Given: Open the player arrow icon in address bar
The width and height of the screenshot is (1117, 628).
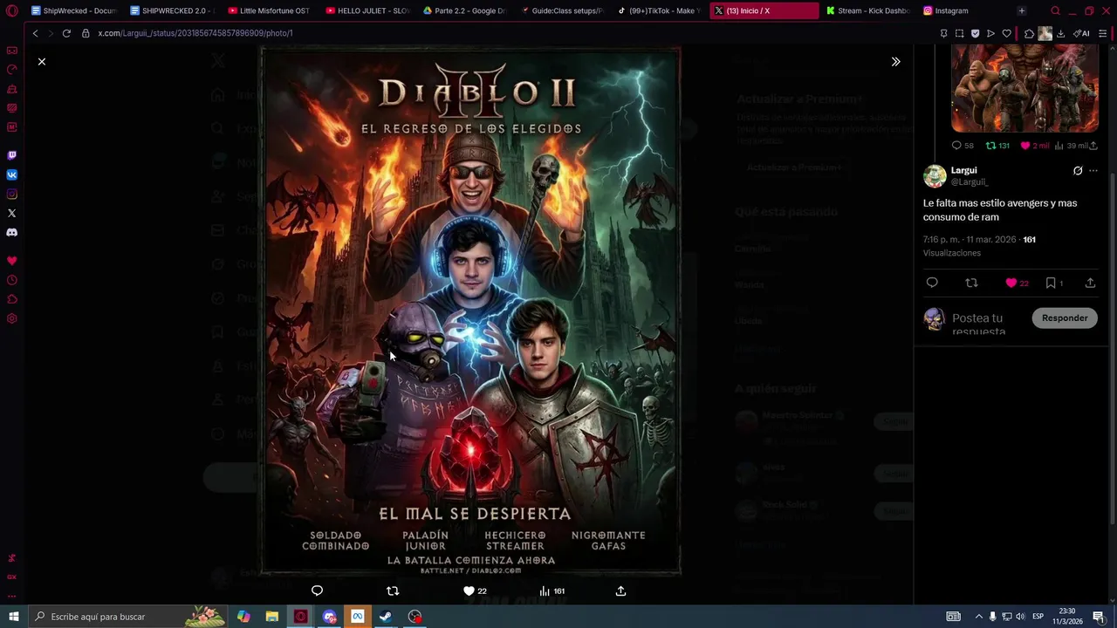Looking at the screenshot, I should (x=990, y=33).
